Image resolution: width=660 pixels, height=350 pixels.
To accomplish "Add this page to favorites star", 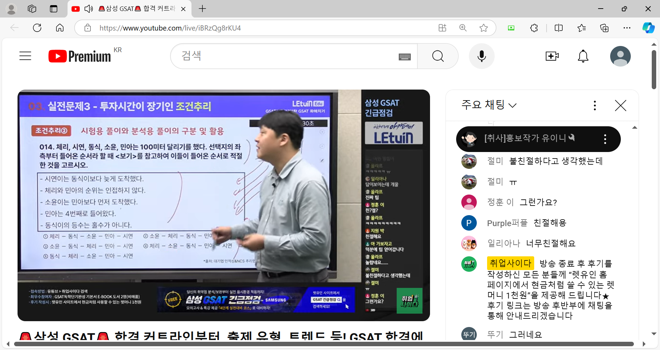I will point(484,28).
